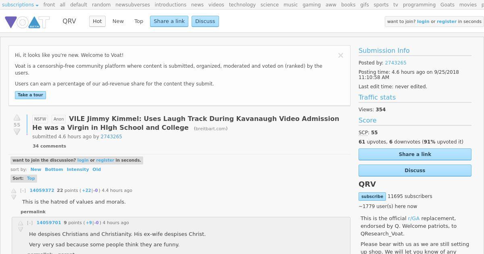Sort comments by Bottom
484x254 pixels.
tap(54, 169)
